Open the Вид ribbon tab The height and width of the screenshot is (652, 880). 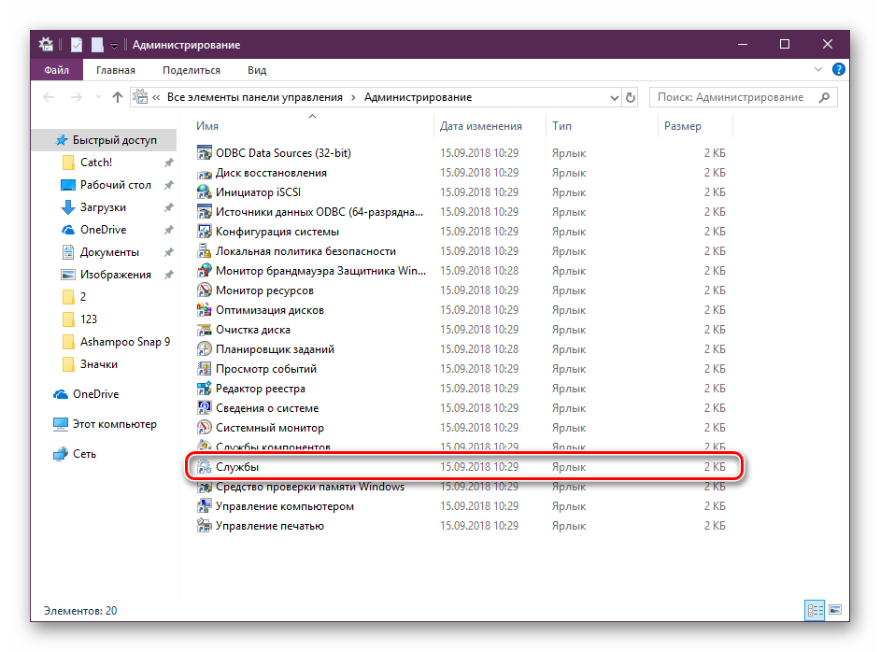(x=257, y=70)
